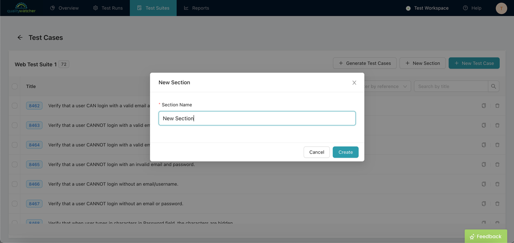Click reference badge 8464
Viewport: 514px width, 243px height.
click(x=34, y=145)
